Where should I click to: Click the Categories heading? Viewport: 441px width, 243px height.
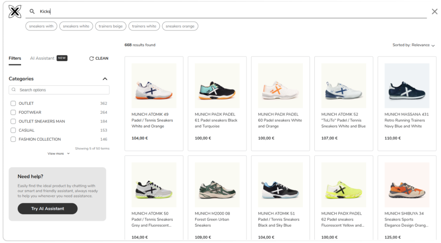(21, 79)
